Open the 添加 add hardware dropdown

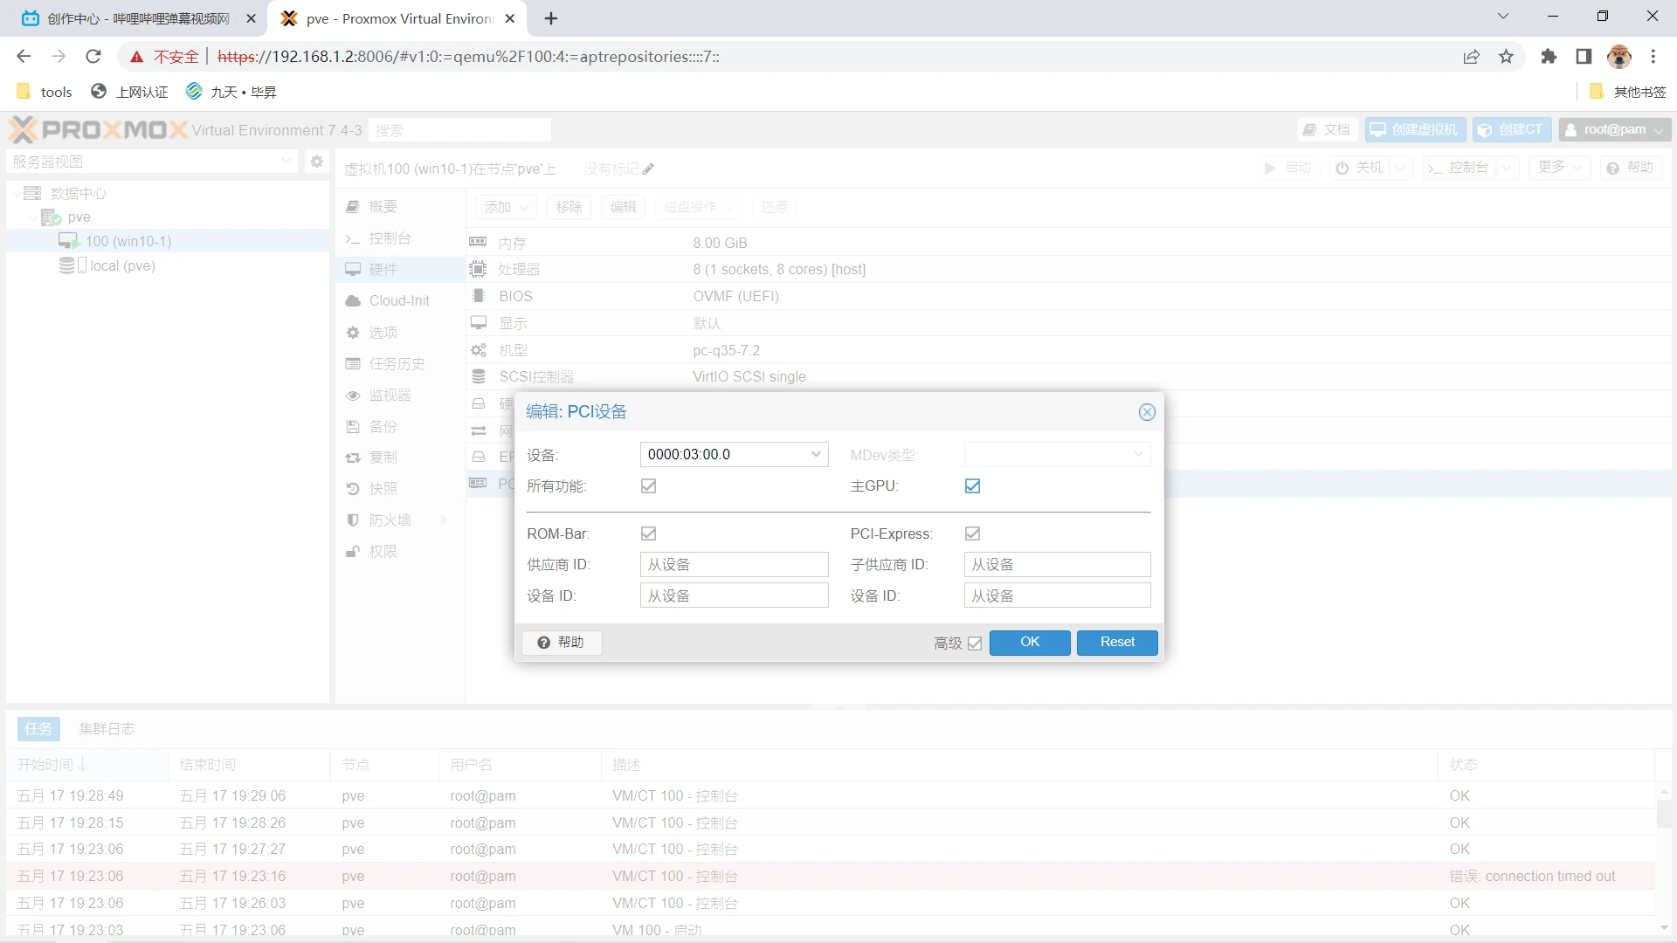point(507,207)
